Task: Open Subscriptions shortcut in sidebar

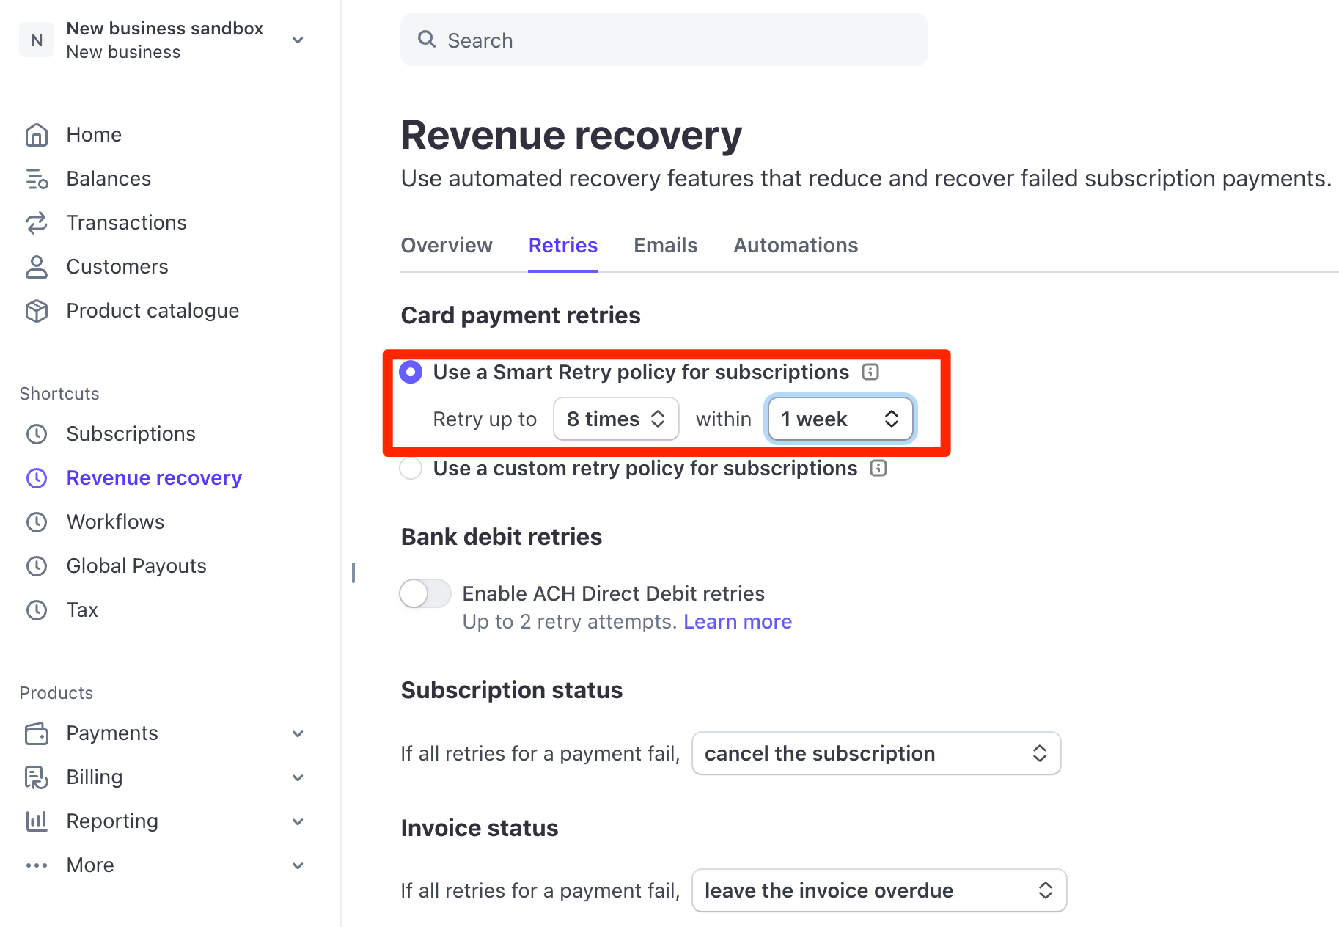Action: click(x=131, y=434)
